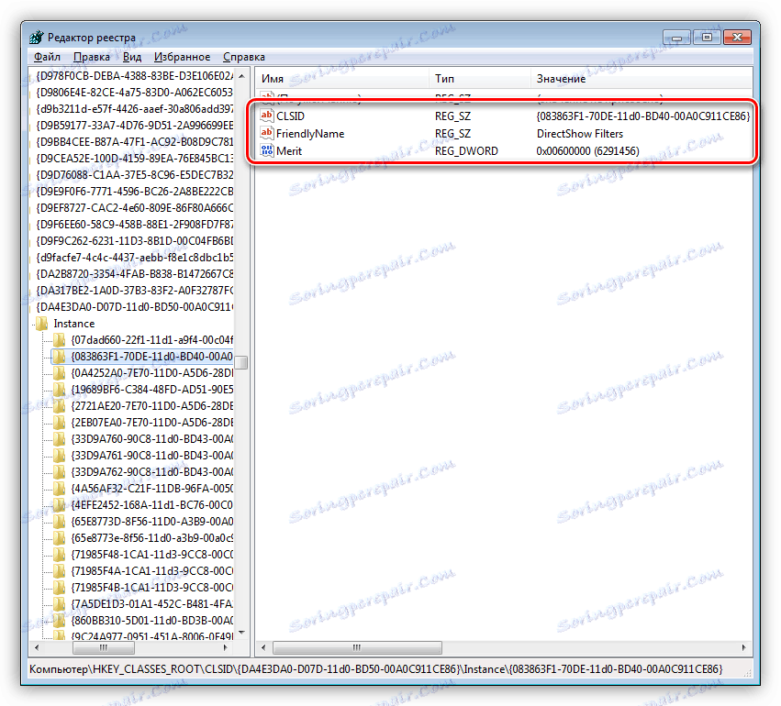Screen dimensions: 781x706
Task: Select the {D9F6EE60-58C9-458B key
Action: pos(134,224)
